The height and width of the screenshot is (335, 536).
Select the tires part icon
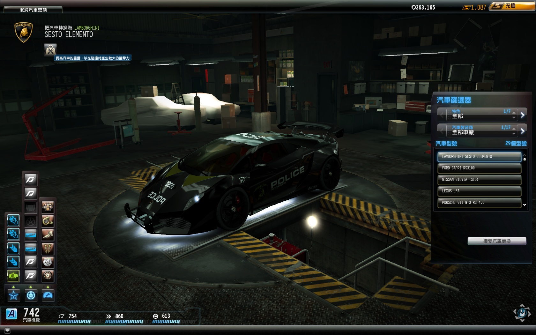click(x=48, y=276)
